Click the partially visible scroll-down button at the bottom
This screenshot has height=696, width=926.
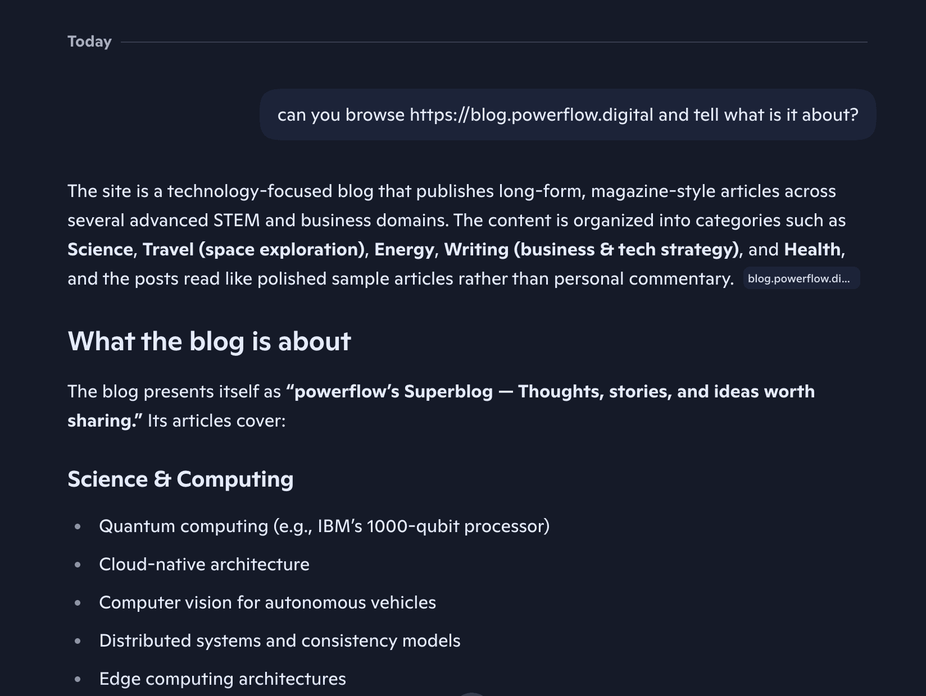click(x=472, y=694)
